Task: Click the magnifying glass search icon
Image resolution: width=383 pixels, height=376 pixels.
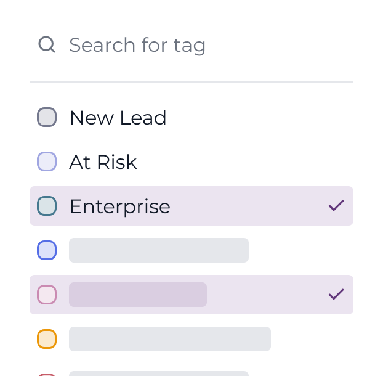Action: [47, 44]
